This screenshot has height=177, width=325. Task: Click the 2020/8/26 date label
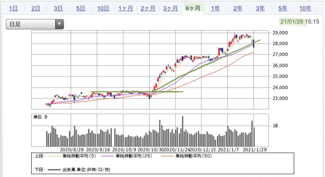tap(72, 150)
